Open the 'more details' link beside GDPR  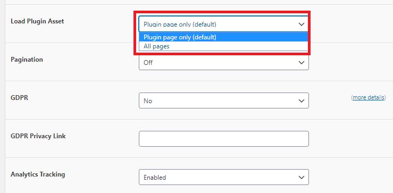[x=369, y=97]
